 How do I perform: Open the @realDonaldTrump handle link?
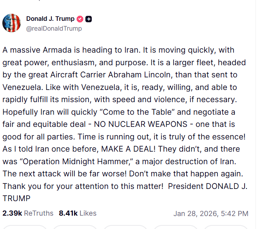click(54, 28)
